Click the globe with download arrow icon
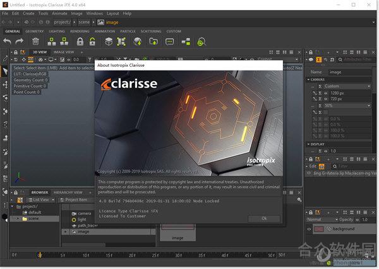 pos(138,42)
